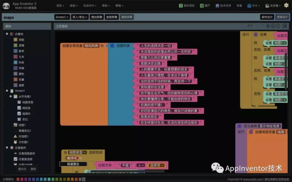
Task: Open the Screen1 screen selector dropdown
Action: tap(62, 17)
